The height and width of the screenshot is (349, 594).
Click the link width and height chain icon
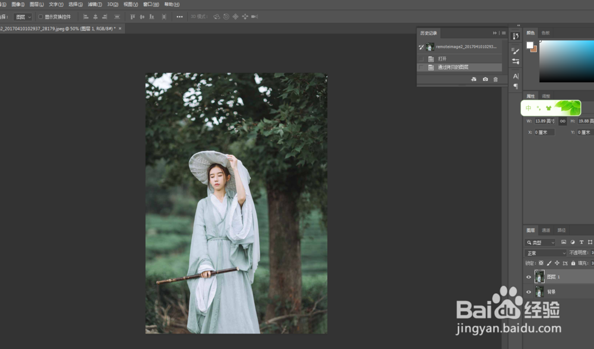563,121
